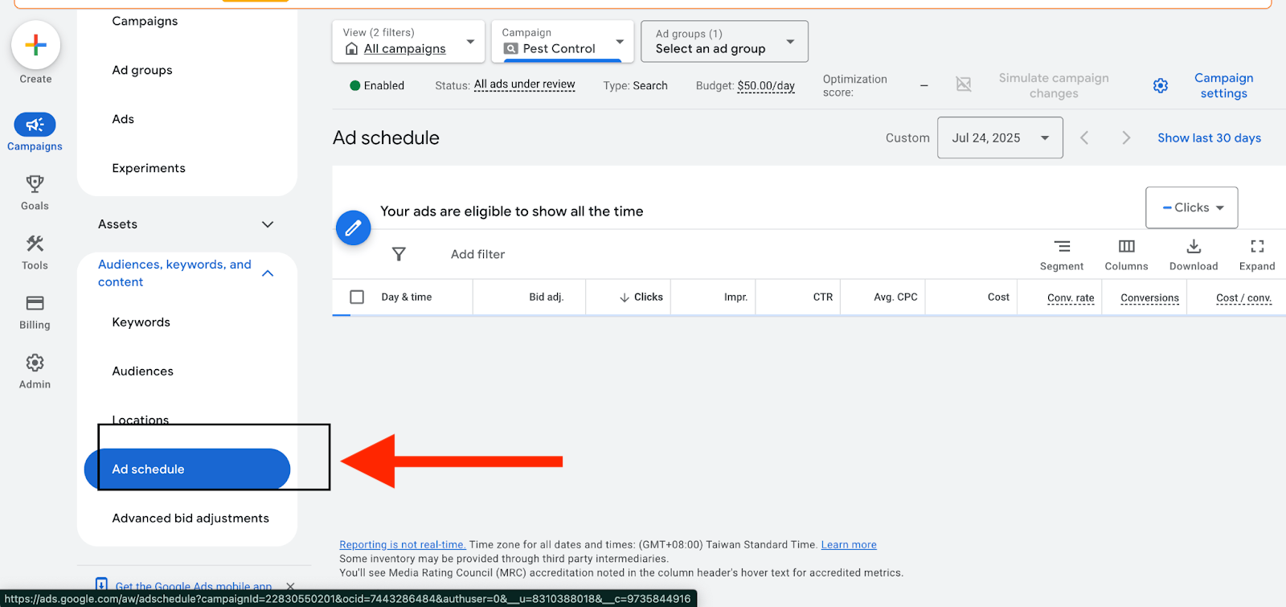
Task: Click the mobile app download icon
Action: pyautogui.click(x=101, y=584)
